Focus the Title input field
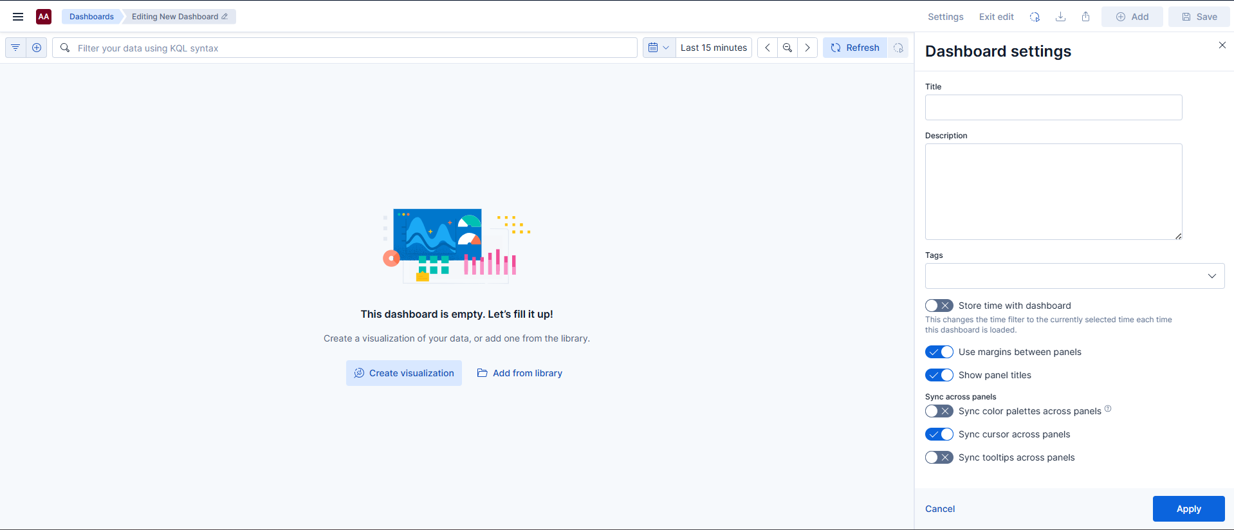The image size is (1234, 530). coord(1053,107)
